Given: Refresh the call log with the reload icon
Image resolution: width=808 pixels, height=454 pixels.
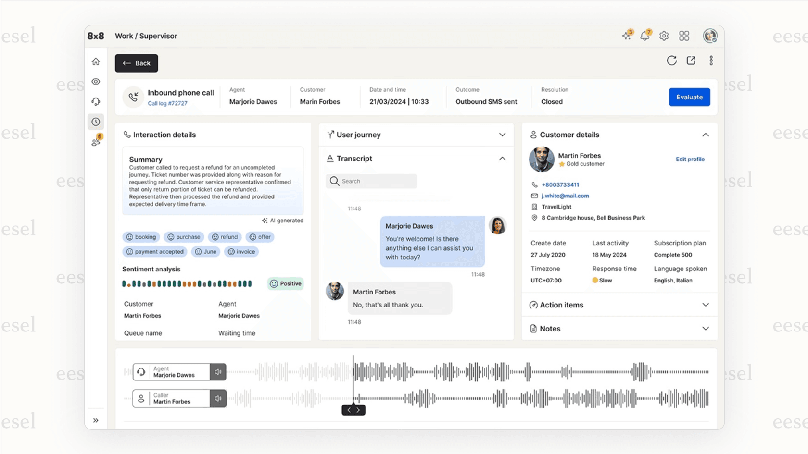Looking at the screenshot, I should (671, 61).
